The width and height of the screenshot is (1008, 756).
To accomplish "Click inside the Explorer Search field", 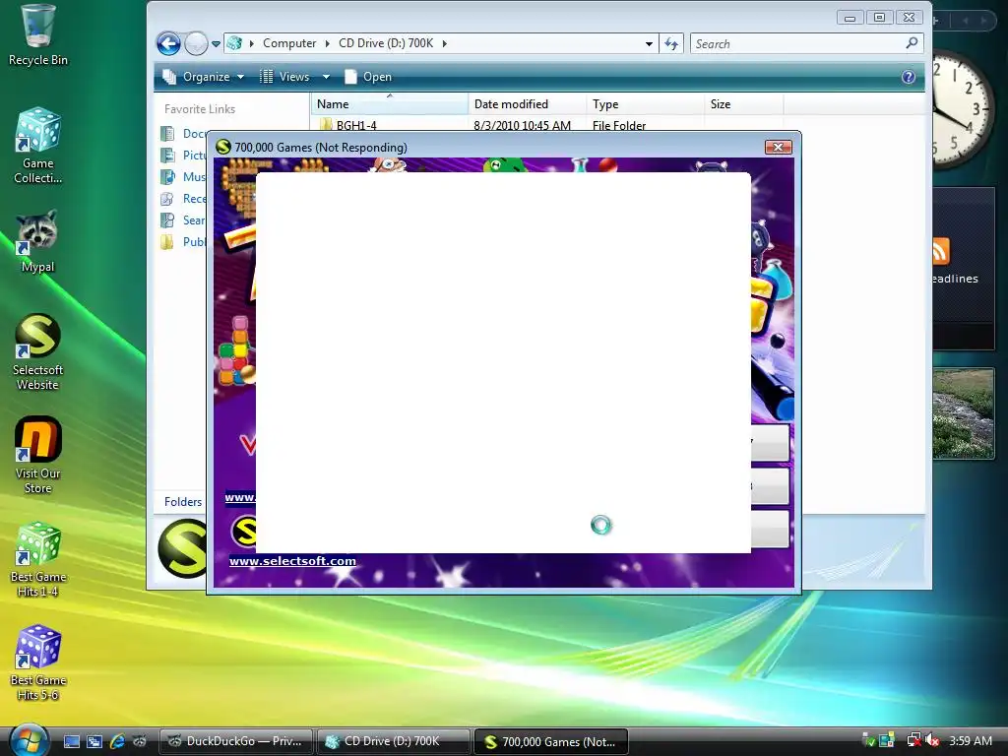I will click(797, 43).
